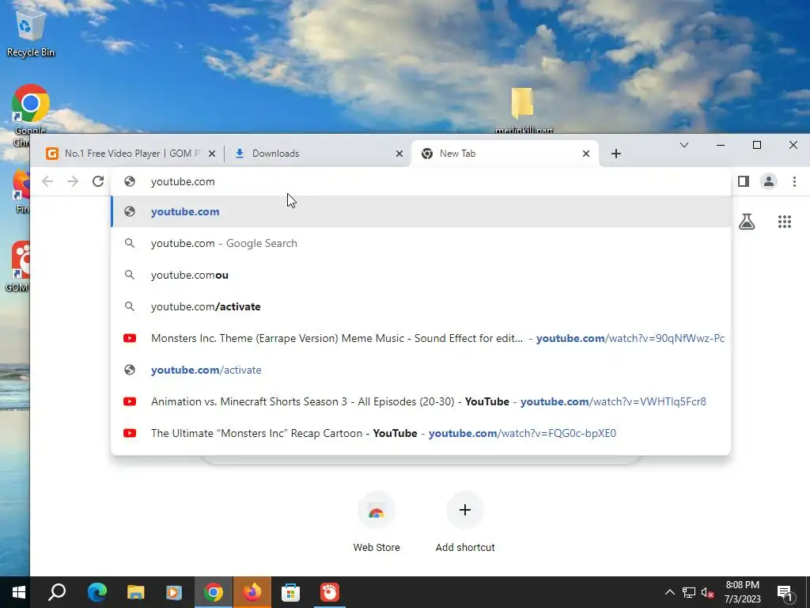
Task: Choose youtube.com - Google Search suggestion
Action: [421, 243]
